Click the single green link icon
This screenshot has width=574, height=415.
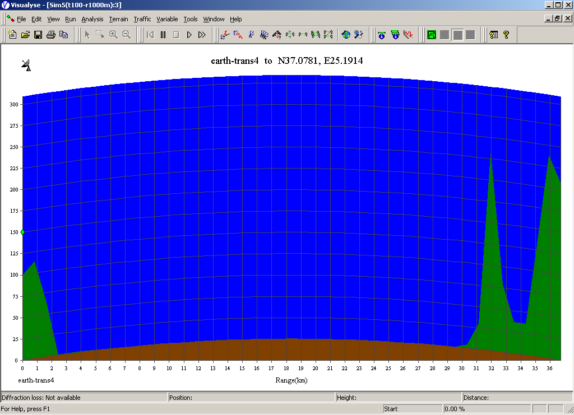tap(303, 35)
